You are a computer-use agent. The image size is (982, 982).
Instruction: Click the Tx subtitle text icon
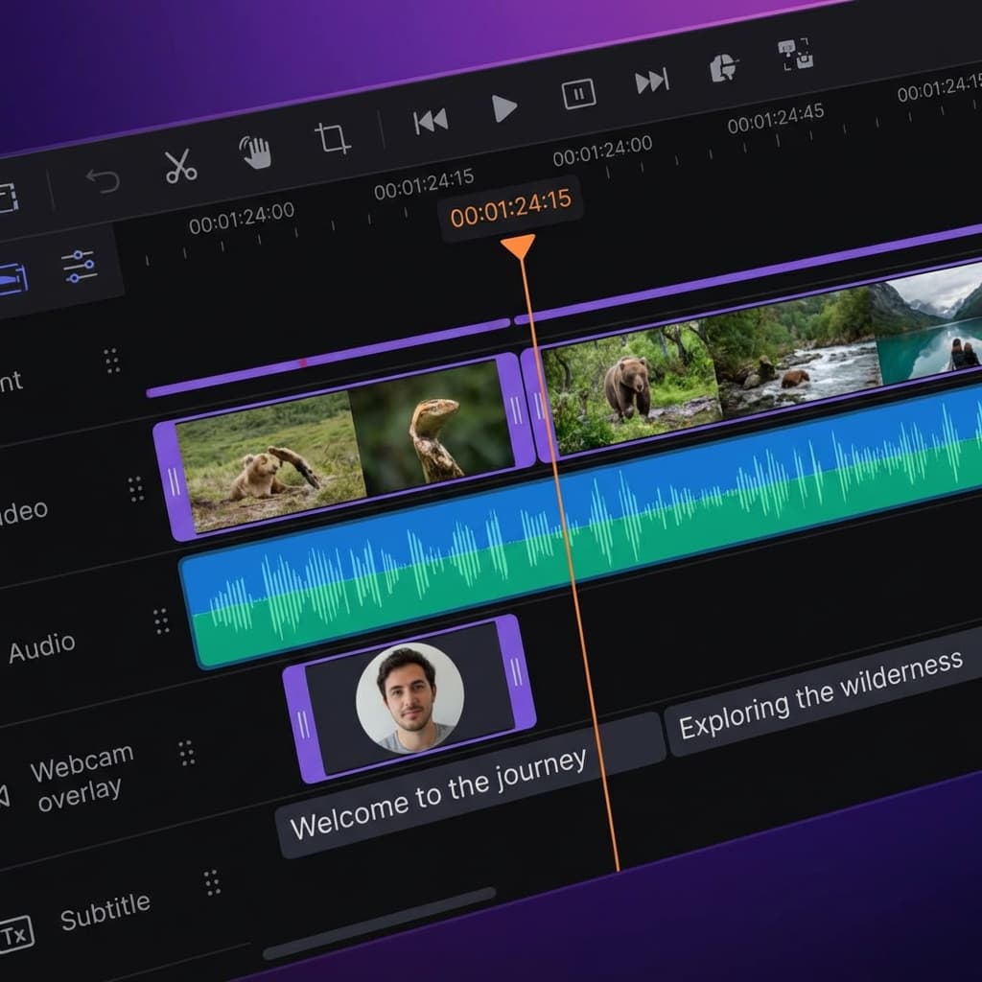coord(15,934)
